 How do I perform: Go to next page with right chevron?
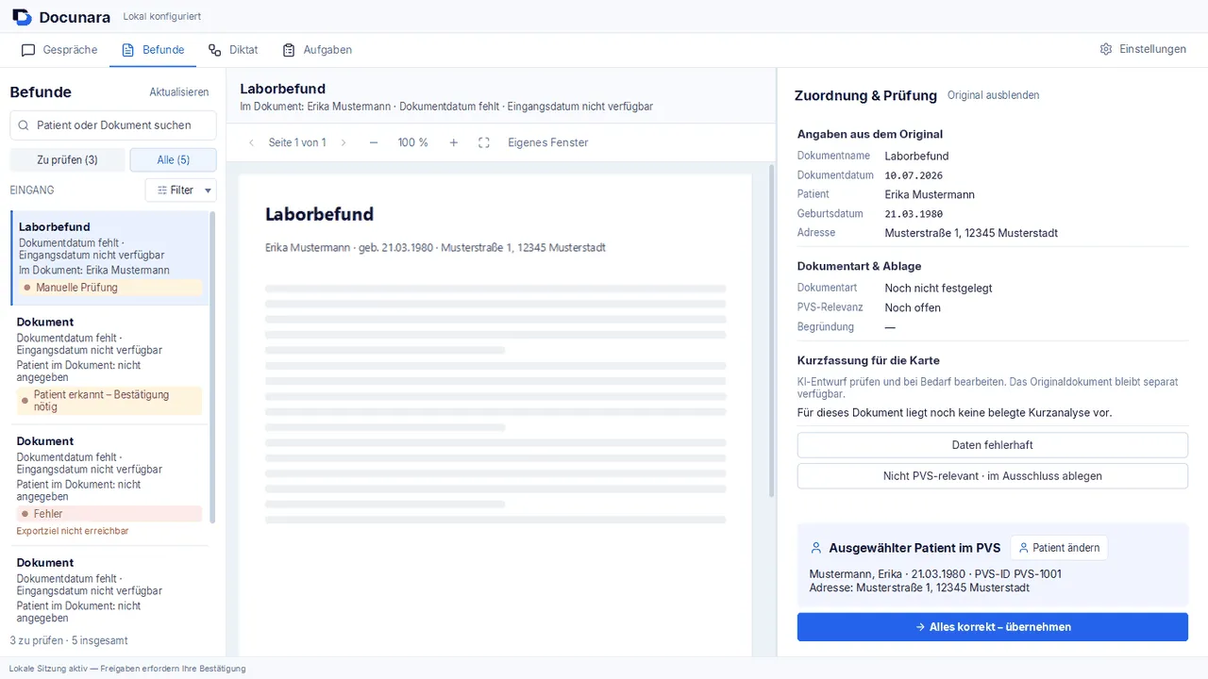click(x=344, y=143)
